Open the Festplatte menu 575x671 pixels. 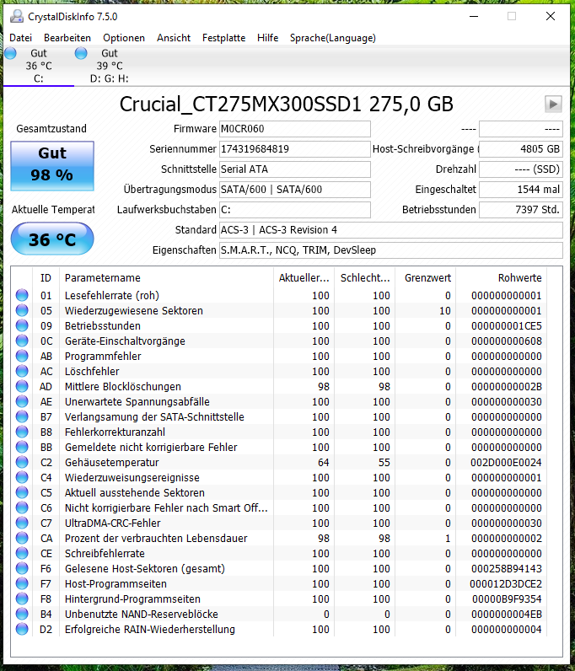tap(224, 38)
